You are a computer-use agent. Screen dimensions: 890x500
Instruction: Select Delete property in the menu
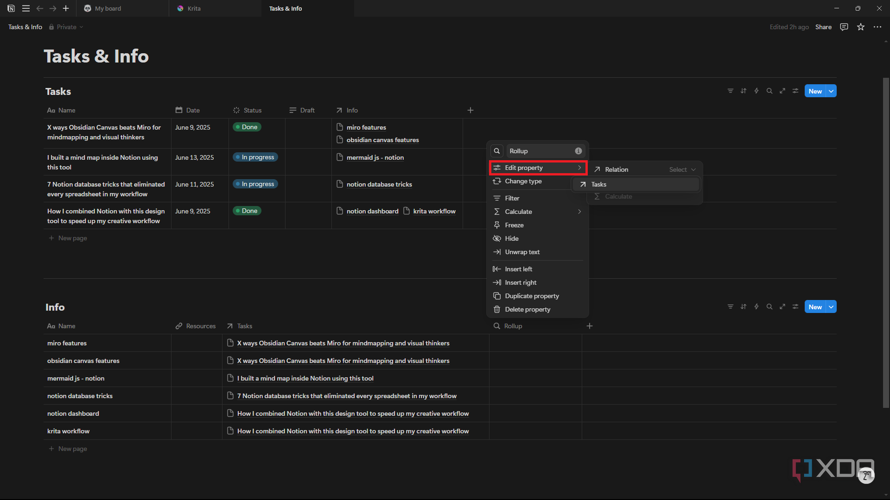tap(538, 309)
